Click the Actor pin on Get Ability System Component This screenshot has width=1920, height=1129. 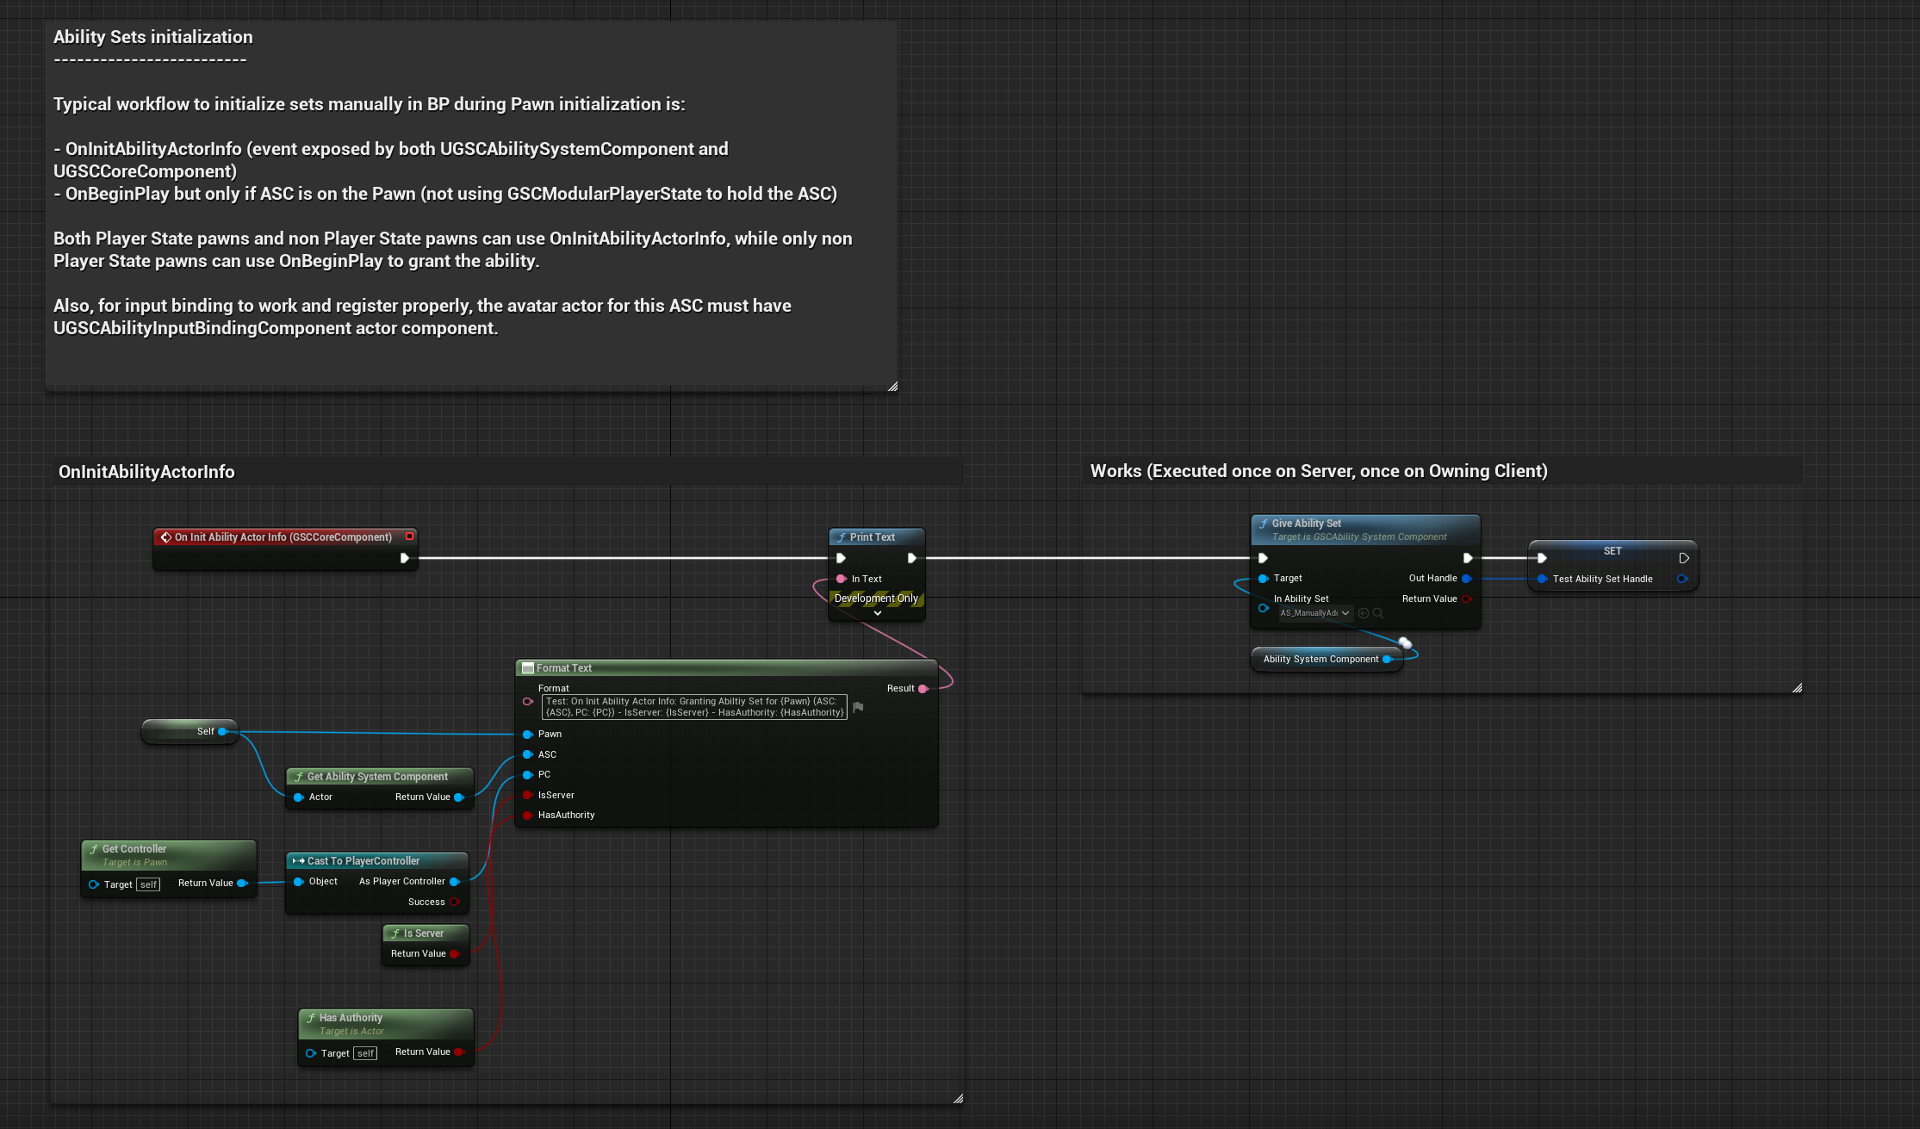[299, 797]
